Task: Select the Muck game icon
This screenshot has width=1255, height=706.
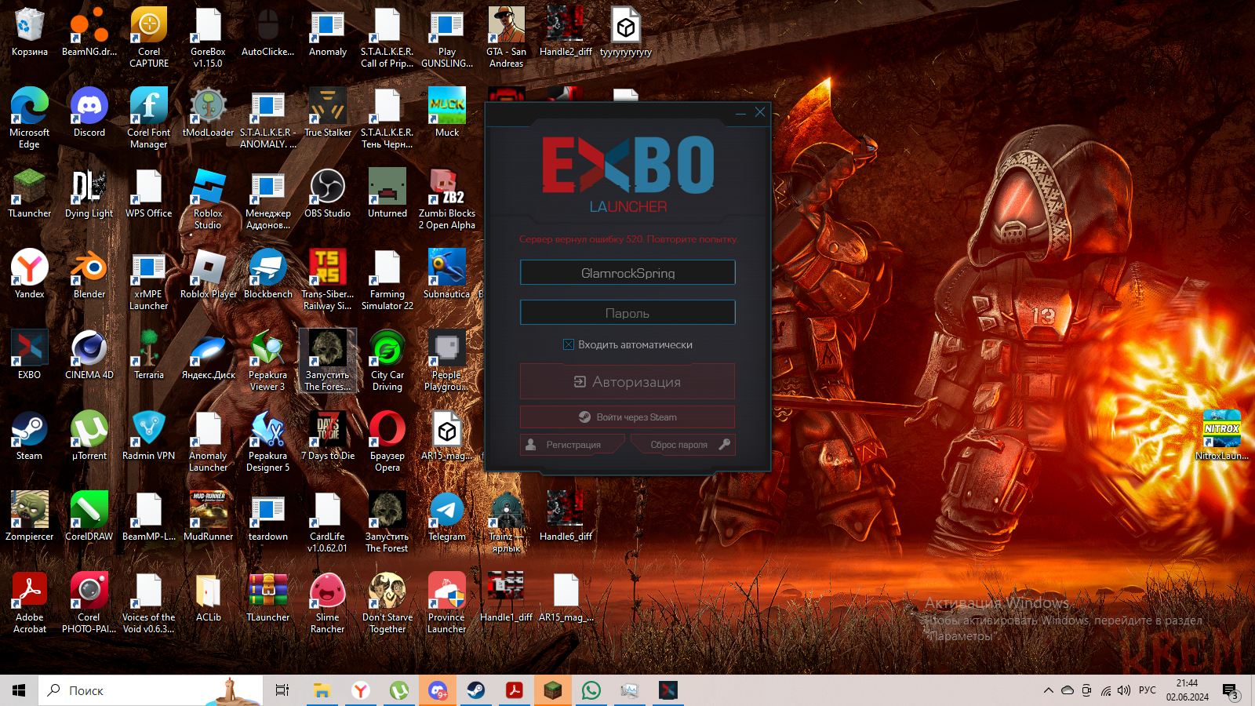Action: click(x=447, y=114)
